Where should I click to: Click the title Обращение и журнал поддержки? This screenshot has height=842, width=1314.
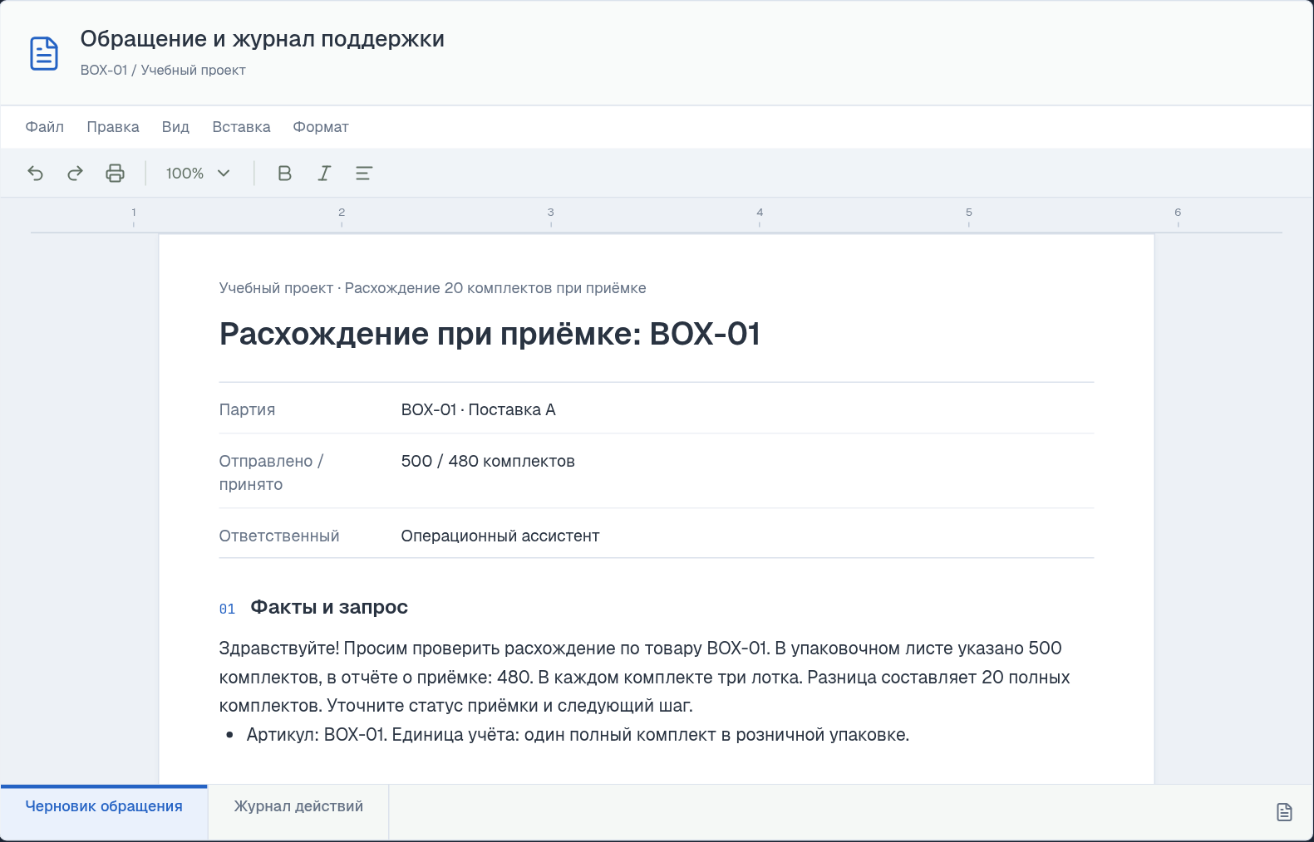263,39
